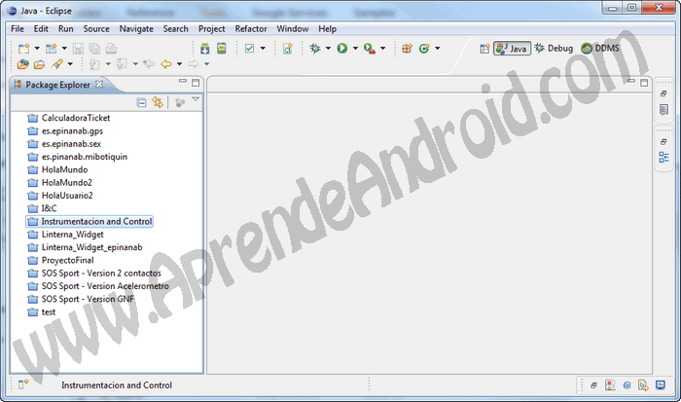Open the File menu
This screenshot has height=402, width=681.
point(18,28)
